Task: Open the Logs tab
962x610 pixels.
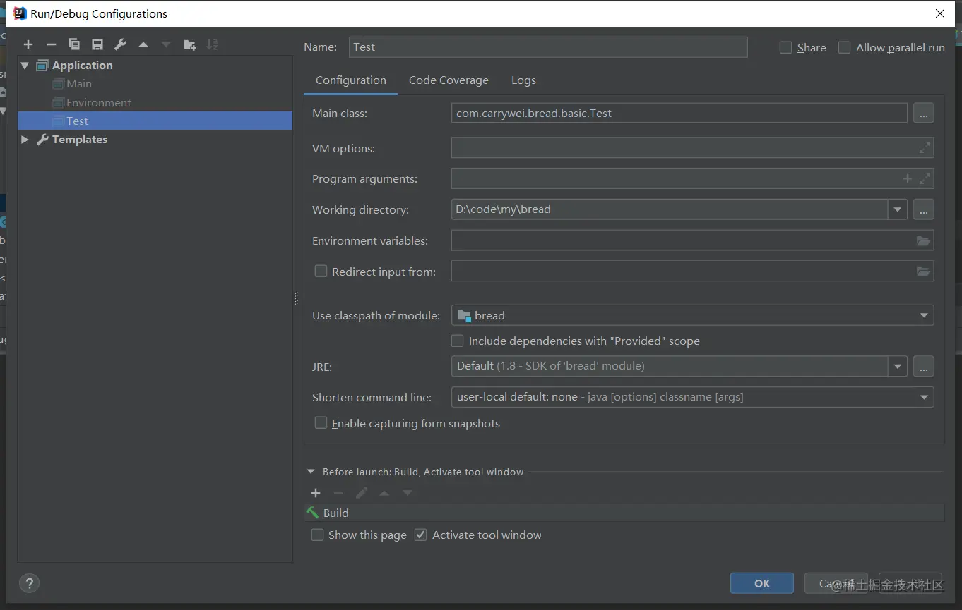Action: (523, 80)
